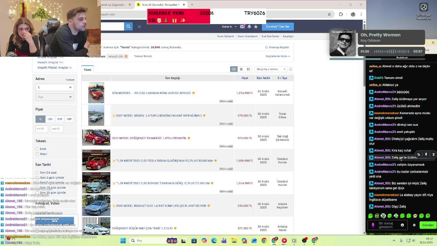Screen dimensions: 437x246
Task: Open the notifications bell icon
Action: [x=249, y=26]
